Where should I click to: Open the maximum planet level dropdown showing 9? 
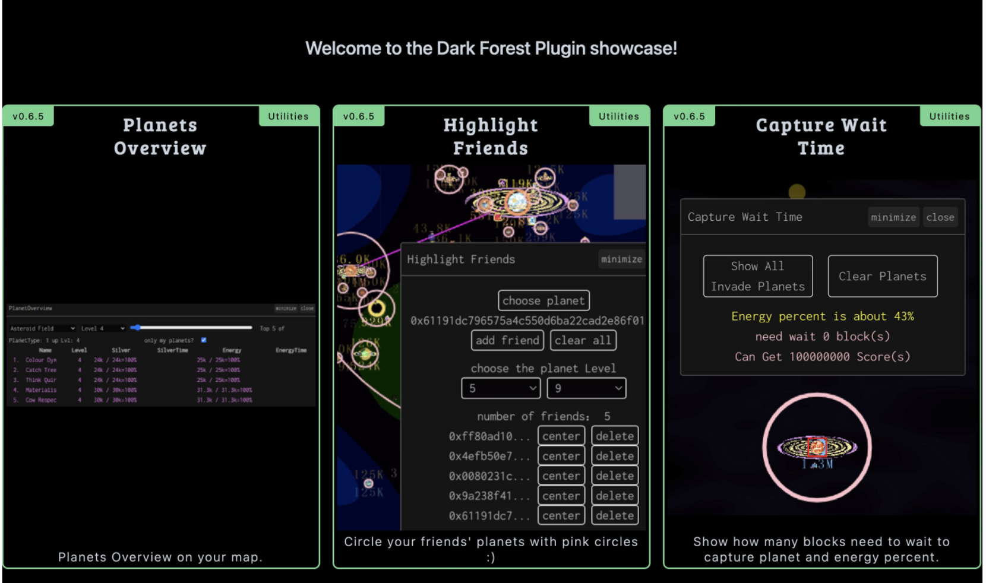(586, 388)
